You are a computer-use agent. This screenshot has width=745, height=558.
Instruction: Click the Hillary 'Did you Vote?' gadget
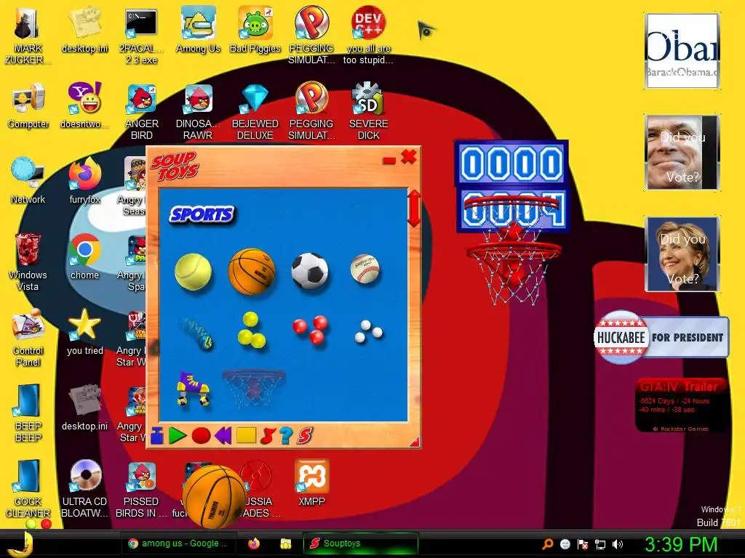click(x=682, y=254)
